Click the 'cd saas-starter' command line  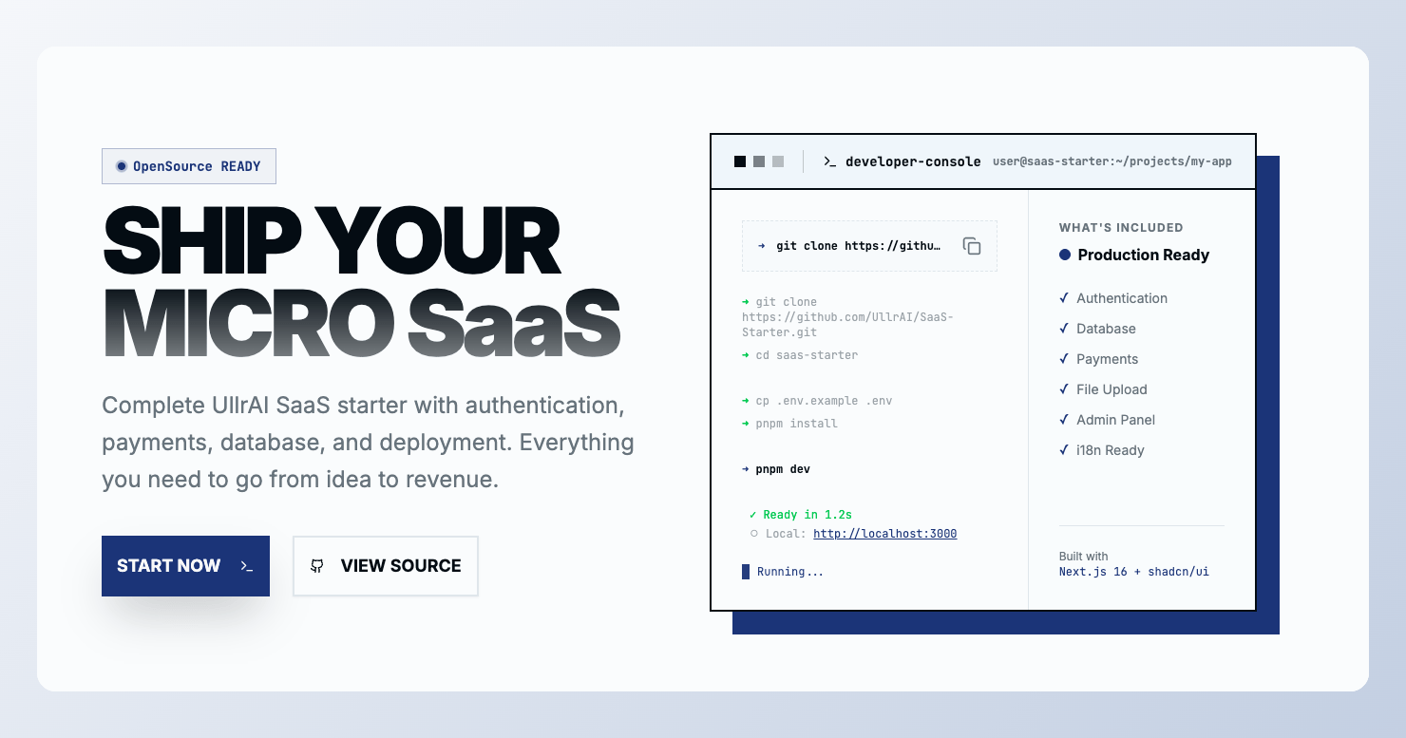(x=800, y=355)
